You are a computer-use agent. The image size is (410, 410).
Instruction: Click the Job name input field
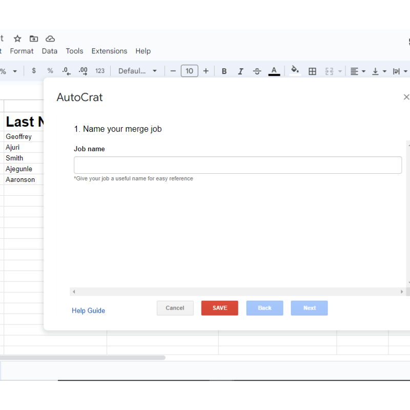(x=238, y=165)
